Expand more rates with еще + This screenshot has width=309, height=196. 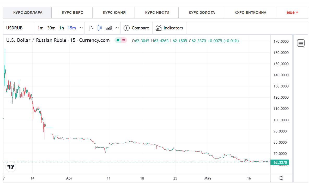pyautogui.click(x=292, y=12)
